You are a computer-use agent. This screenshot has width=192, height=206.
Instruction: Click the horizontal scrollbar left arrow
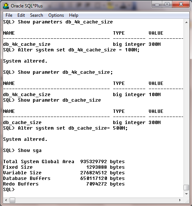click(x=6, y=200)
